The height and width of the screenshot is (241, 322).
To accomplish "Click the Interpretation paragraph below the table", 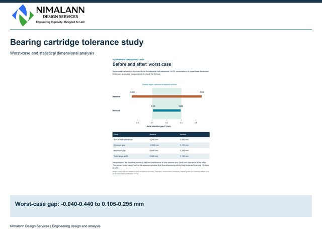I will coord(161,165).
